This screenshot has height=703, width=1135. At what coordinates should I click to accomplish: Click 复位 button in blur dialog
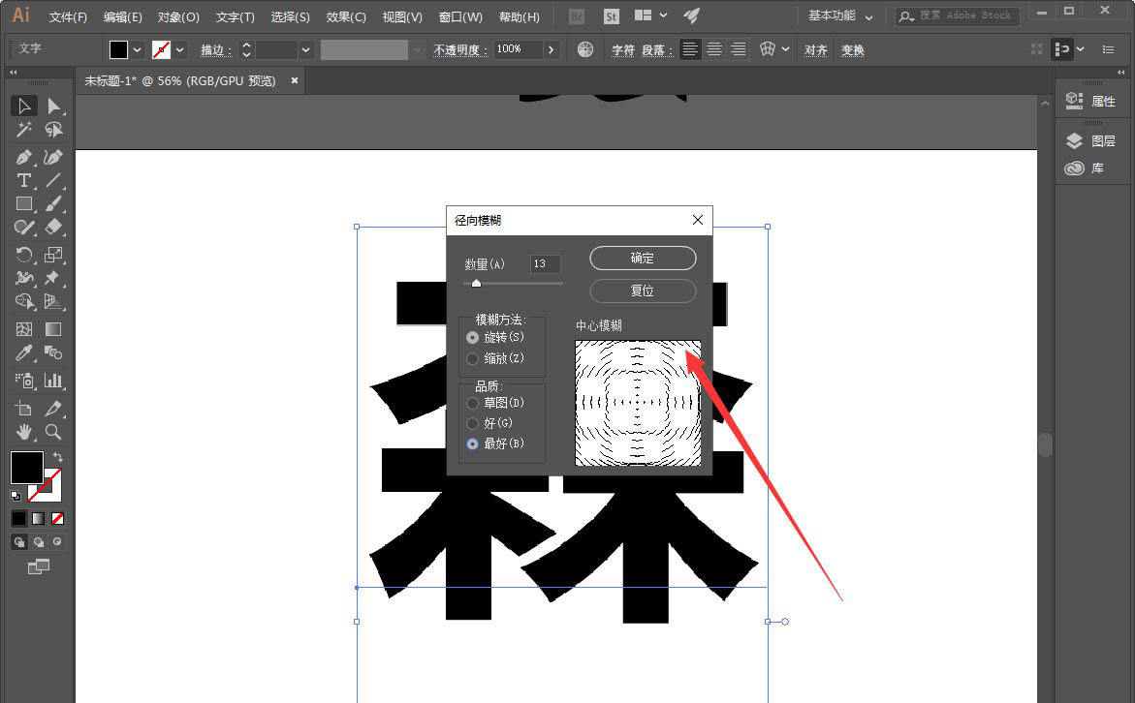[643, 290]
